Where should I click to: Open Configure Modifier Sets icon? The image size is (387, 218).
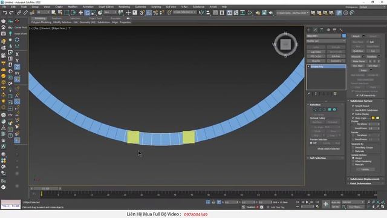[x=335, y=94]
